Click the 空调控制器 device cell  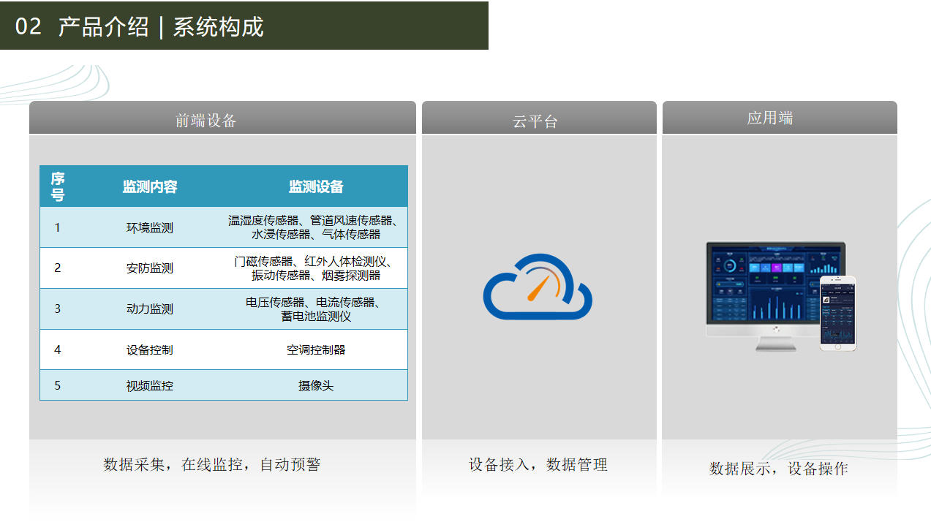click(316, 350)
